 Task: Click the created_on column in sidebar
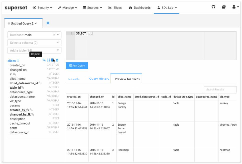18,65
